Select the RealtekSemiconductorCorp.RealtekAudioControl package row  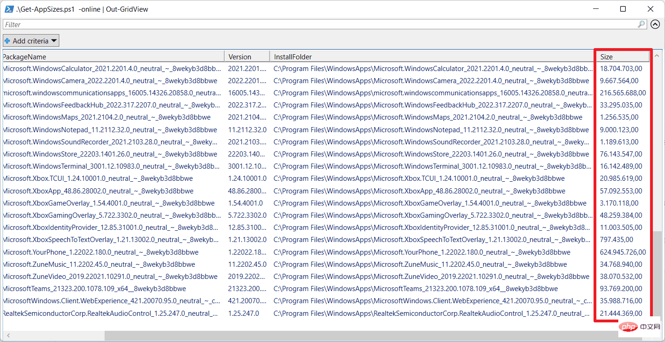click(327, 313)
